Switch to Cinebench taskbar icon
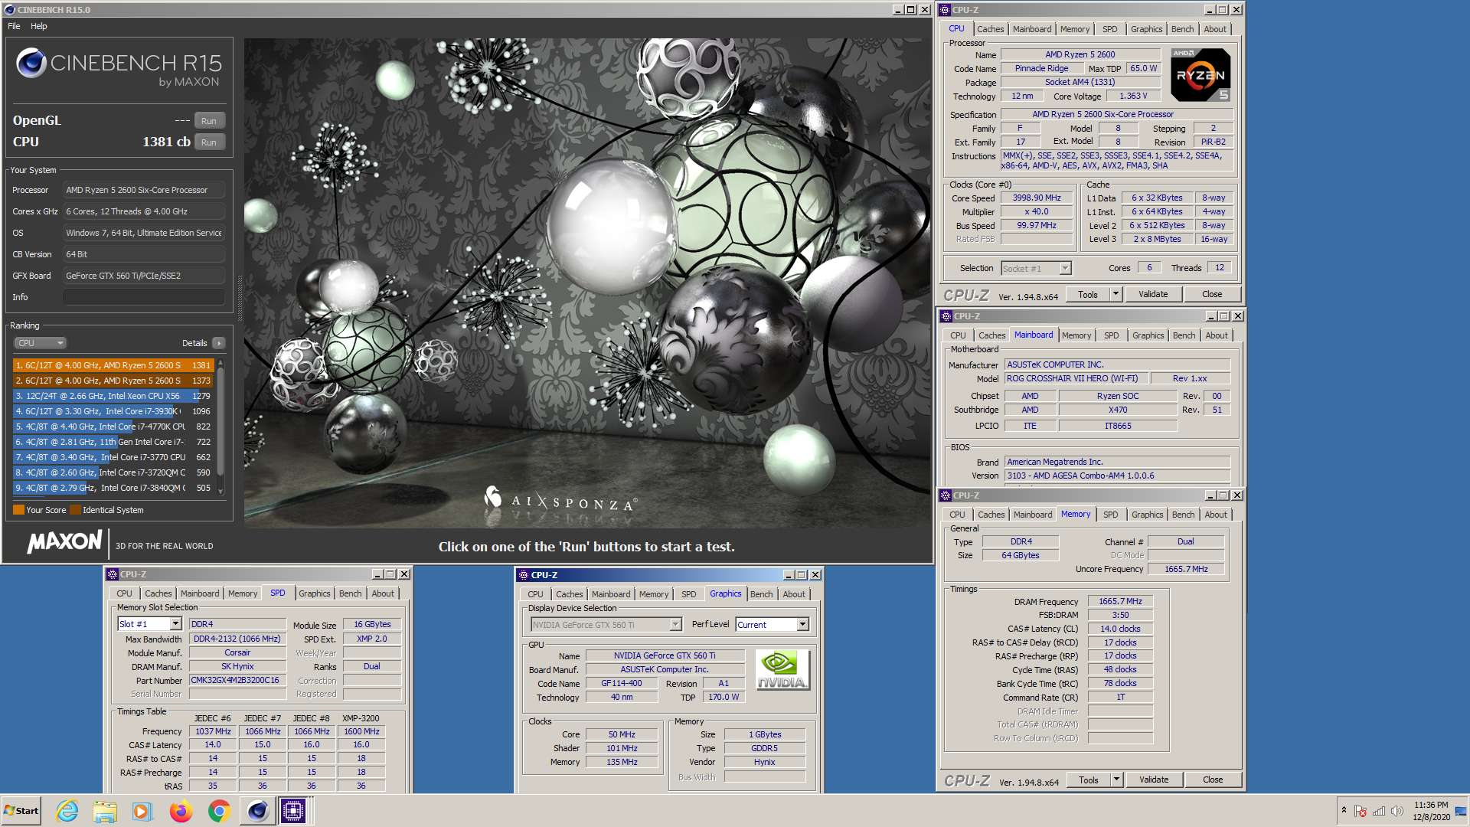This screenshot has height=827, width=1470. click(x=257, y=811)
